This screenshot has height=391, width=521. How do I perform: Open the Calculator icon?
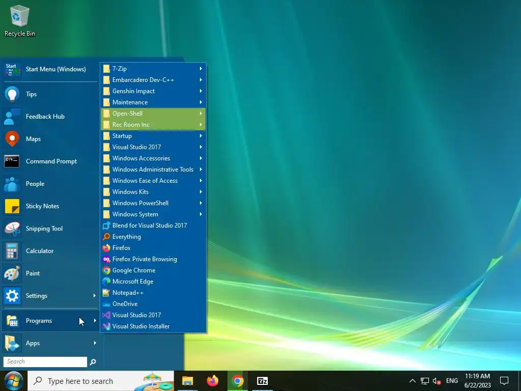coord(12,251)
